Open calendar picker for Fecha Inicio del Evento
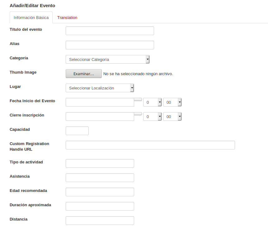 pyautogui.click(x=138, y=100)
